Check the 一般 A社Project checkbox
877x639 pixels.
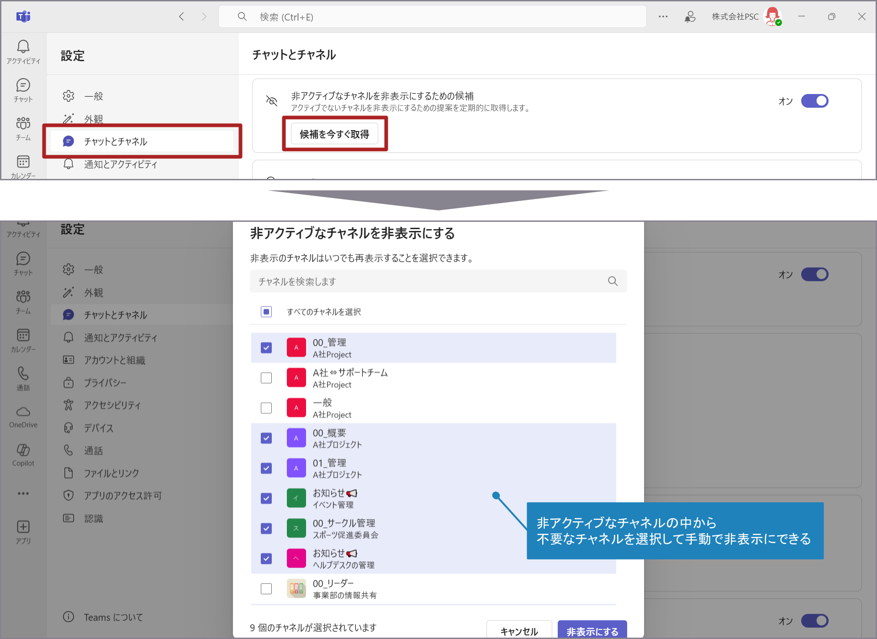(266, 408)
